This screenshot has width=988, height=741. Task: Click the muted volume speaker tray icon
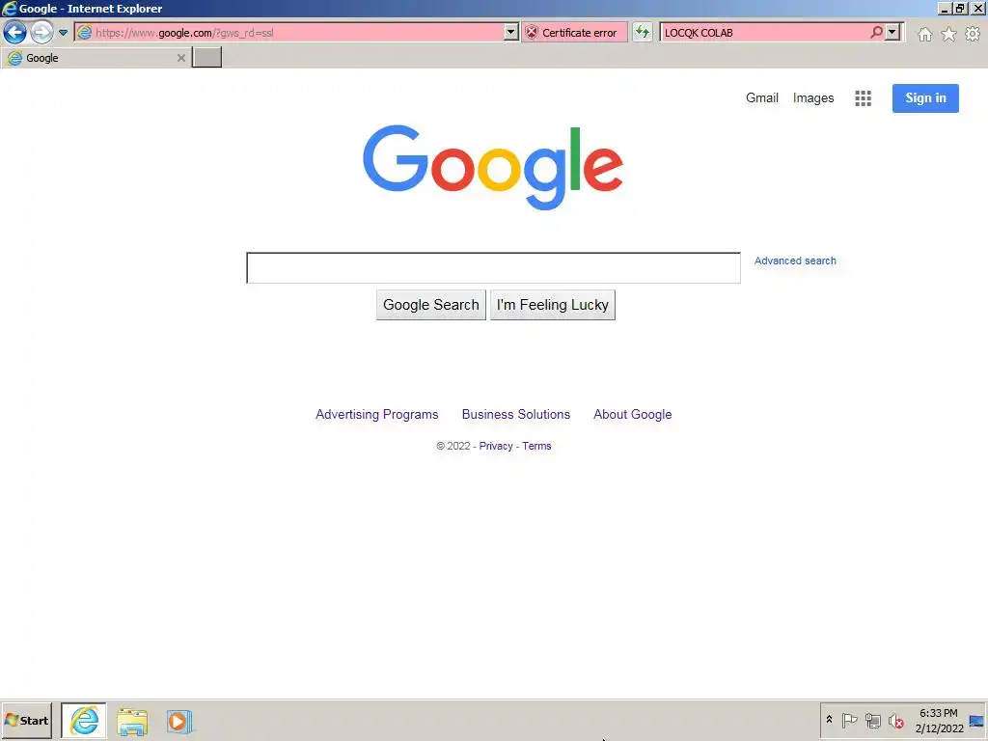coord(895,720)
